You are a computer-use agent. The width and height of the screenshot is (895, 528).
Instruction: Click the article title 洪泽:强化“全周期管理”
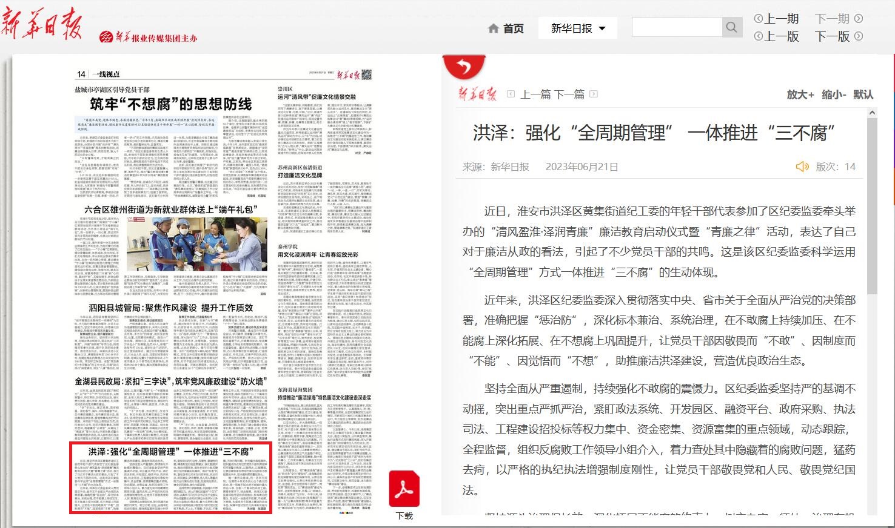click(x=654, y=133)
